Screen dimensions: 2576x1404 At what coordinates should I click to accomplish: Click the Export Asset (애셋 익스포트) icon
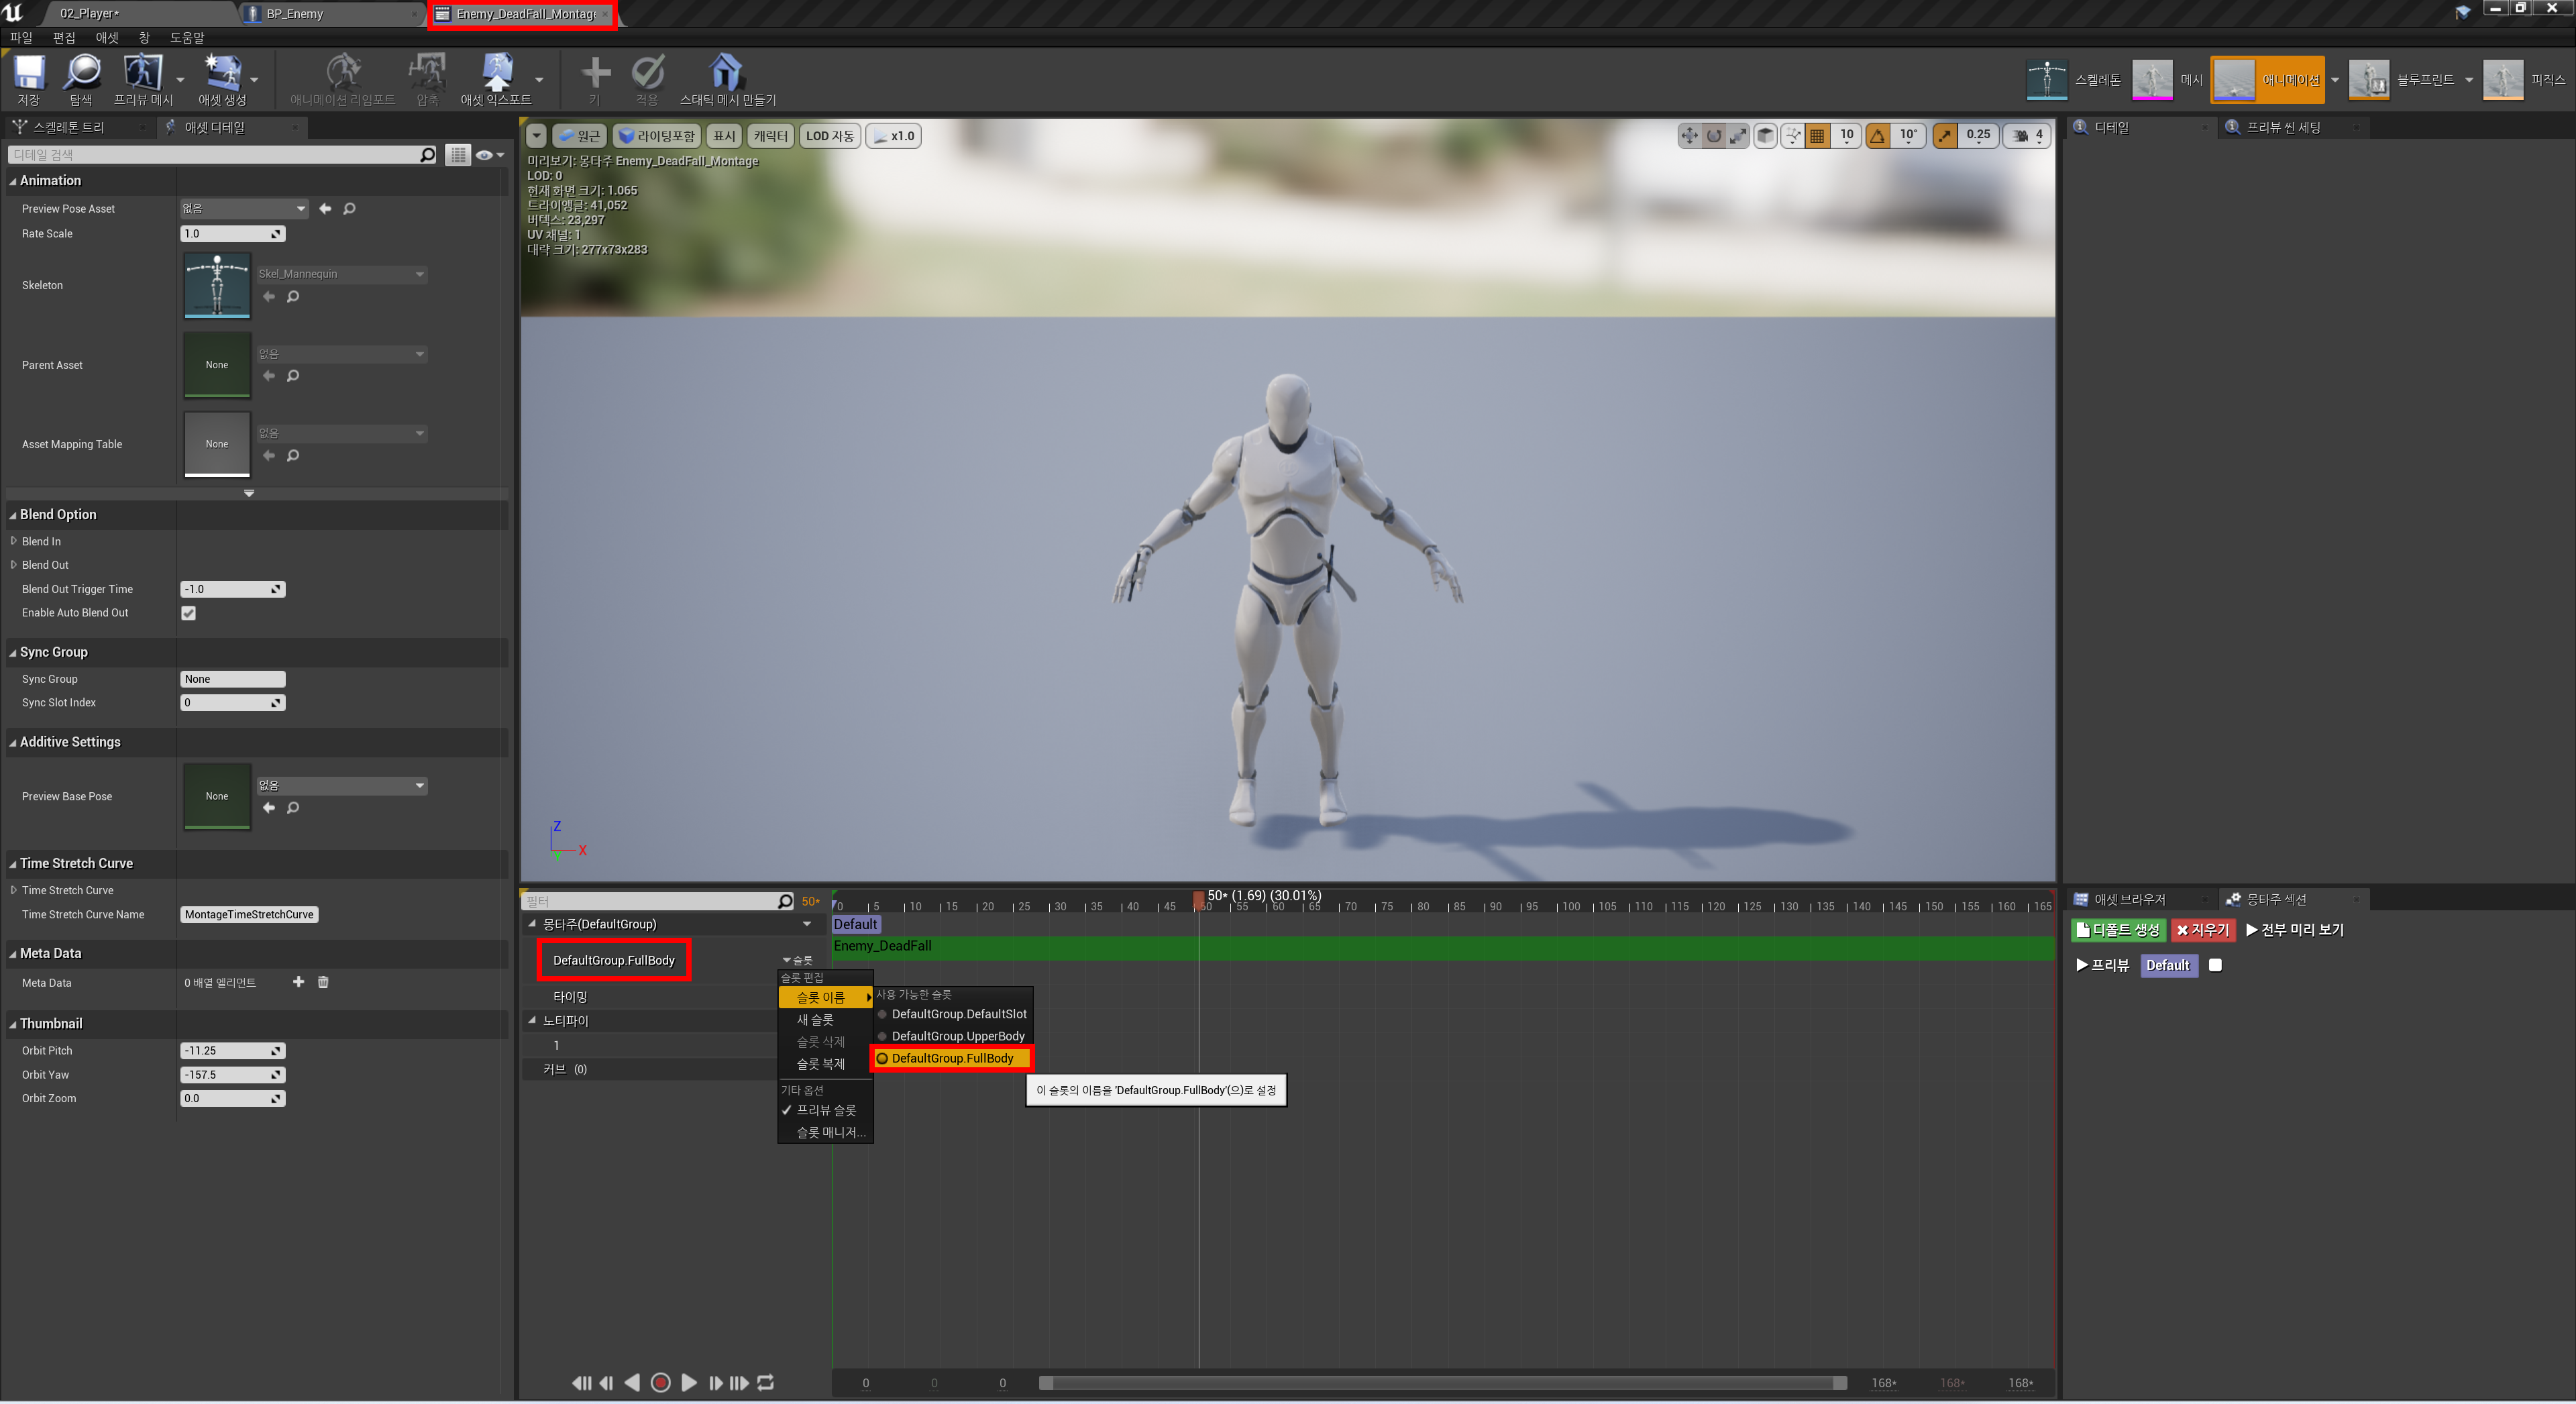(x=496, y=79)
